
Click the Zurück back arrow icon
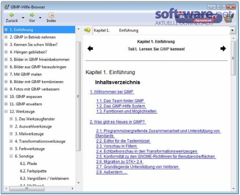click(x=11, y=15)
